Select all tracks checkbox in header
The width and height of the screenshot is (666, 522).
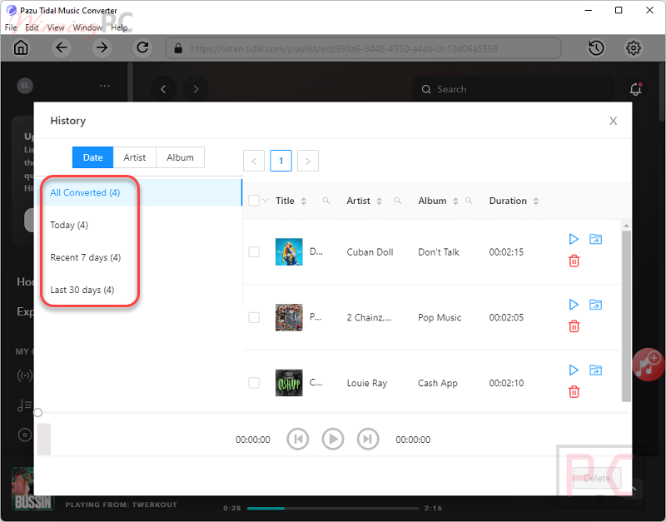click(x=254, y=201)
